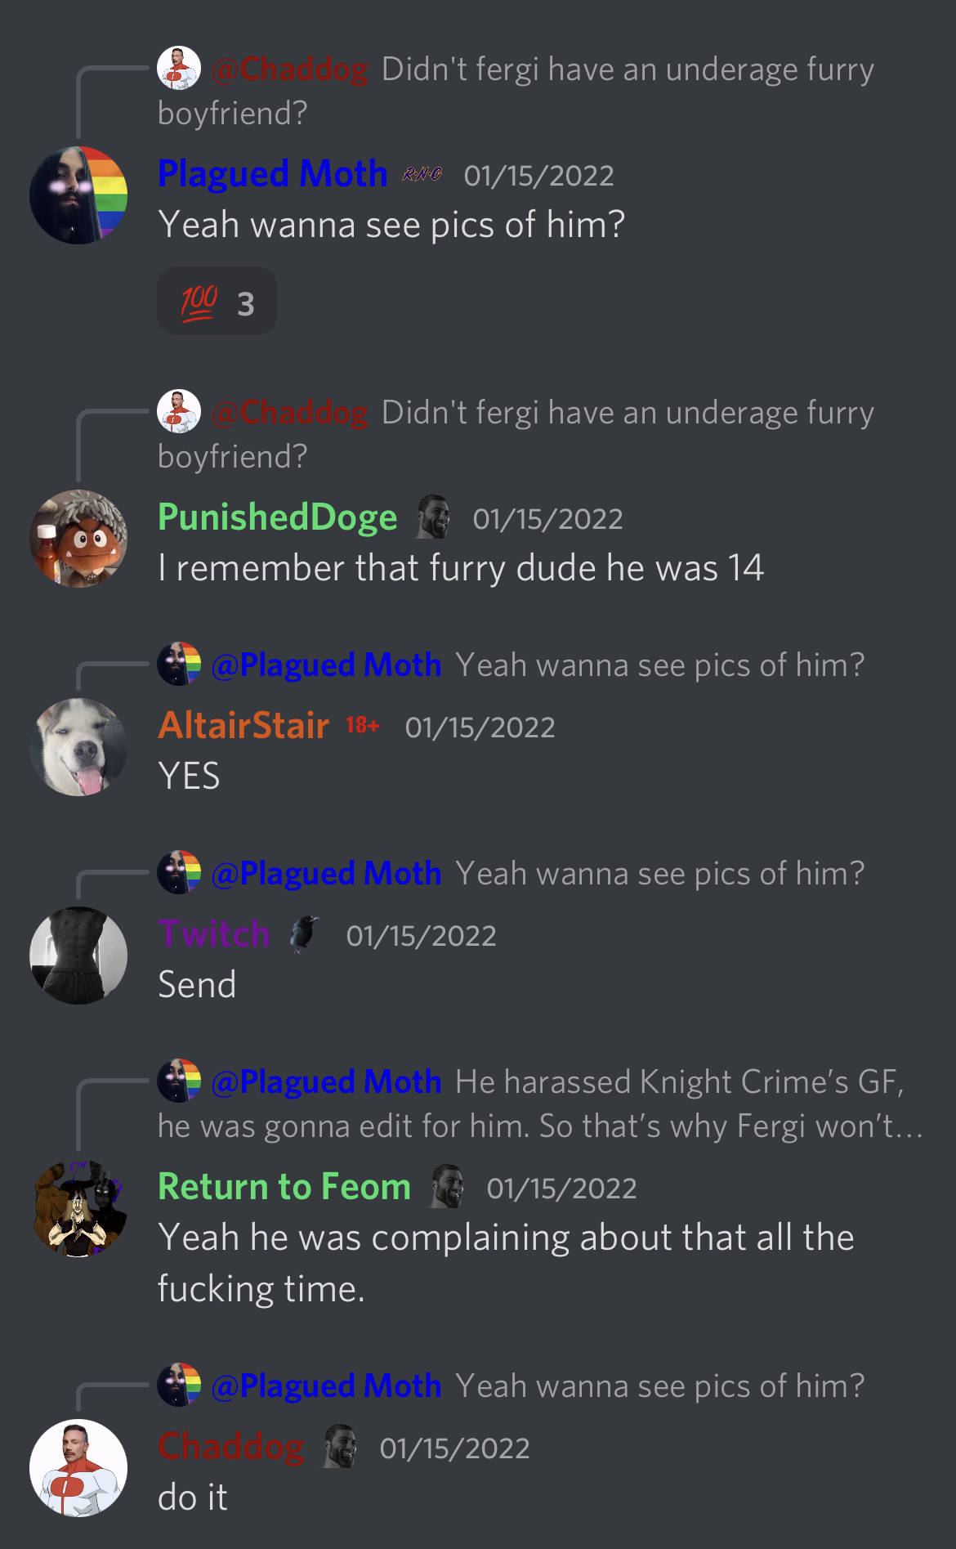Toggle the 100 emoji reaction
This screenshot has height=1549, width=956.
(x=217, y=302)
